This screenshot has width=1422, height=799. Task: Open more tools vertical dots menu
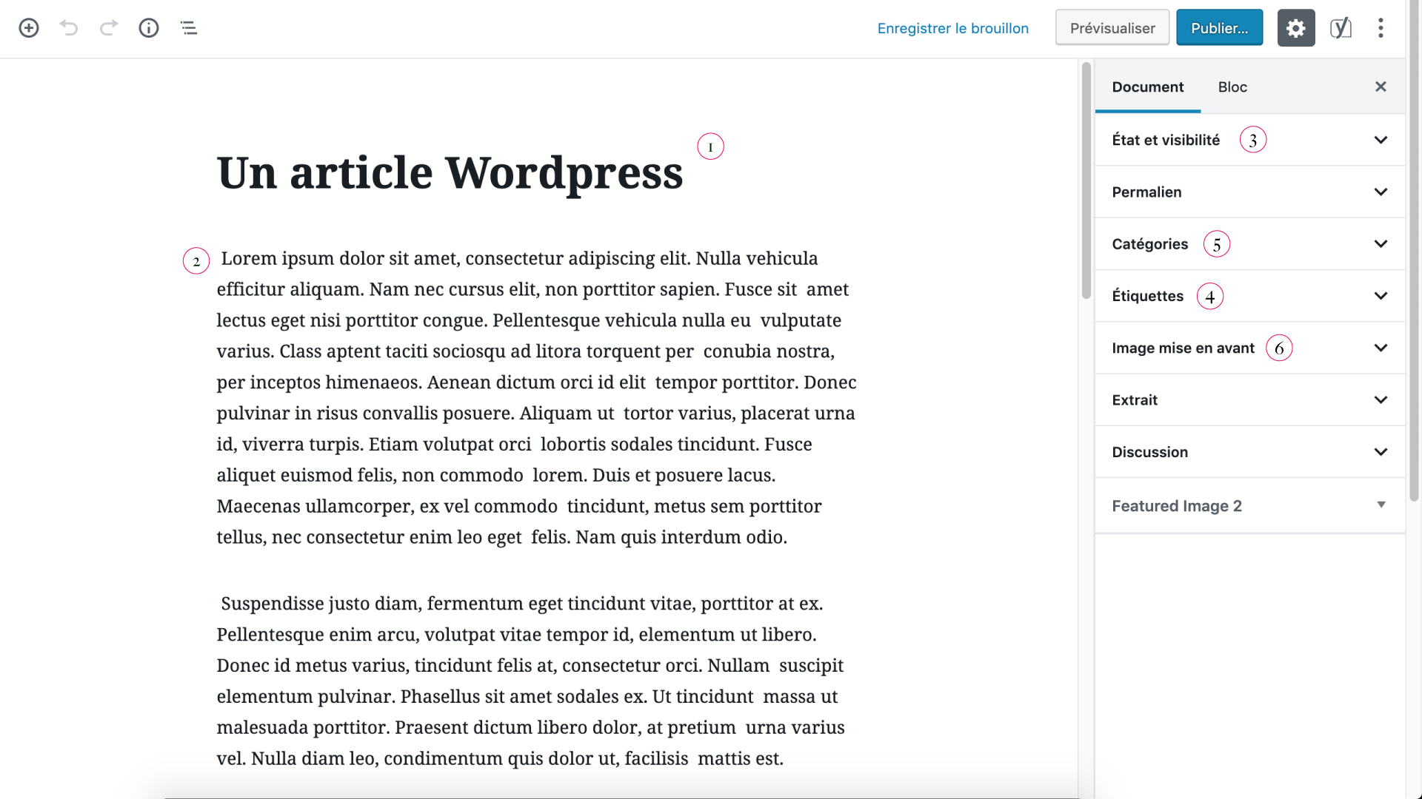point(1381,28)
